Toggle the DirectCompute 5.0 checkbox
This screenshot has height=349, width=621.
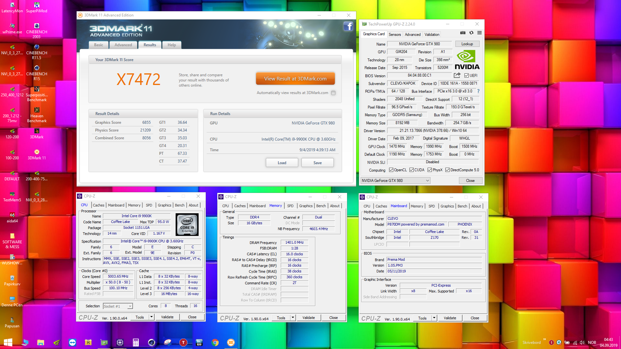[x=447, y=170]
